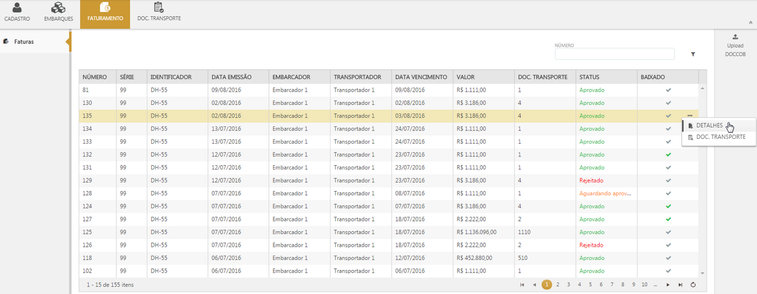Choose Detalhes from the context menu
757x294 pixels.
pyautogui.click(x=709, y=125)
